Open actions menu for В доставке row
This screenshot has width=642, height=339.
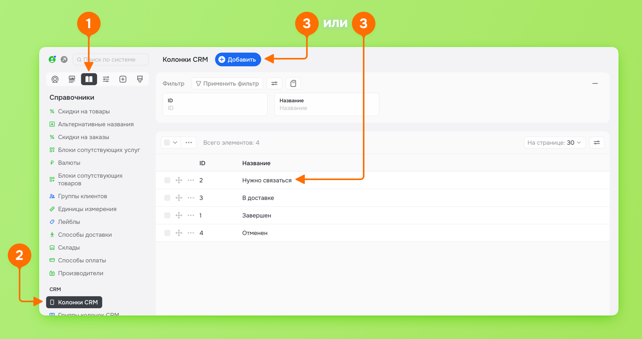point(191,198)
